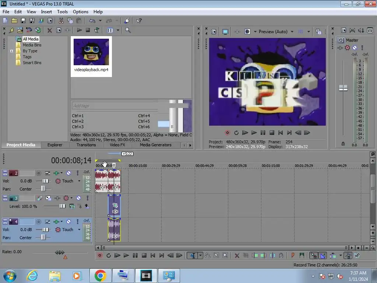The width and height of the screenshot is (377, 283).
Task: Mute video track 3
Action: tap(79, 198)
